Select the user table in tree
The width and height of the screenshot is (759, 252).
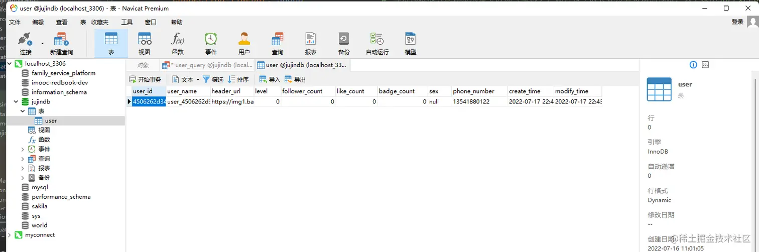coord(51,121)
